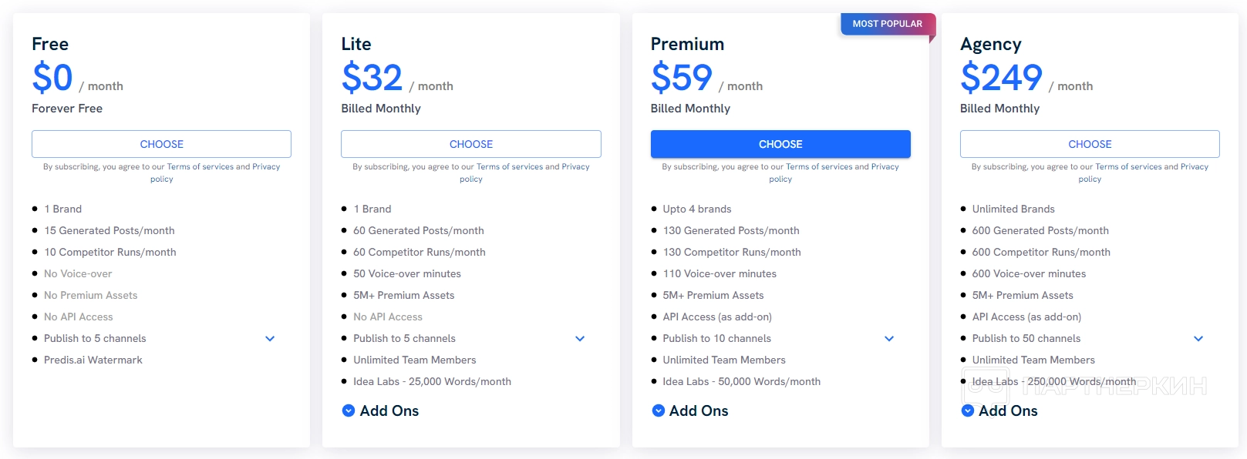The image size is (1247, 459).
Task: Click the Add Ons circle icon in Premium plan
Action: pos(658,411)
